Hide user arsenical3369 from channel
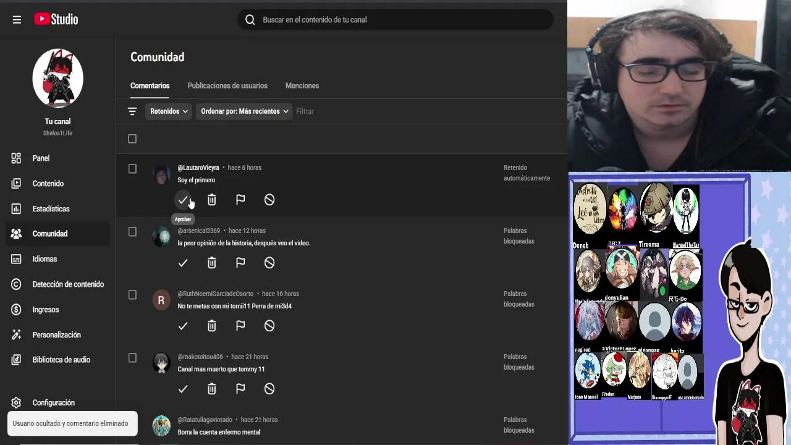 269,263
